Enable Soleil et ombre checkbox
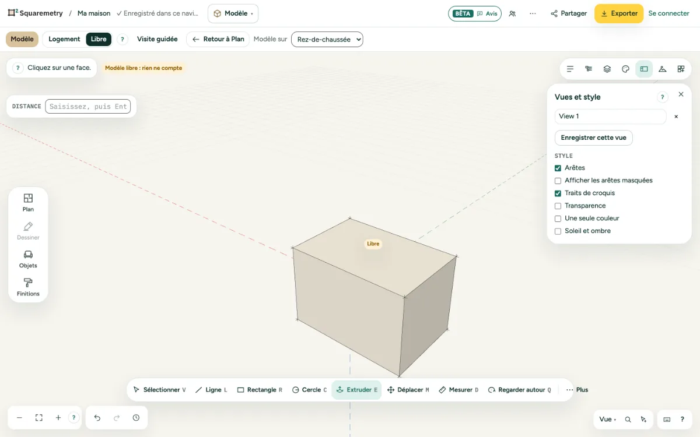 [x=558, y=231]
